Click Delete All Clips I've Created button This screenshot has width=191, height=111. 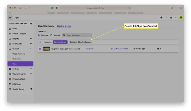(81, 42)
